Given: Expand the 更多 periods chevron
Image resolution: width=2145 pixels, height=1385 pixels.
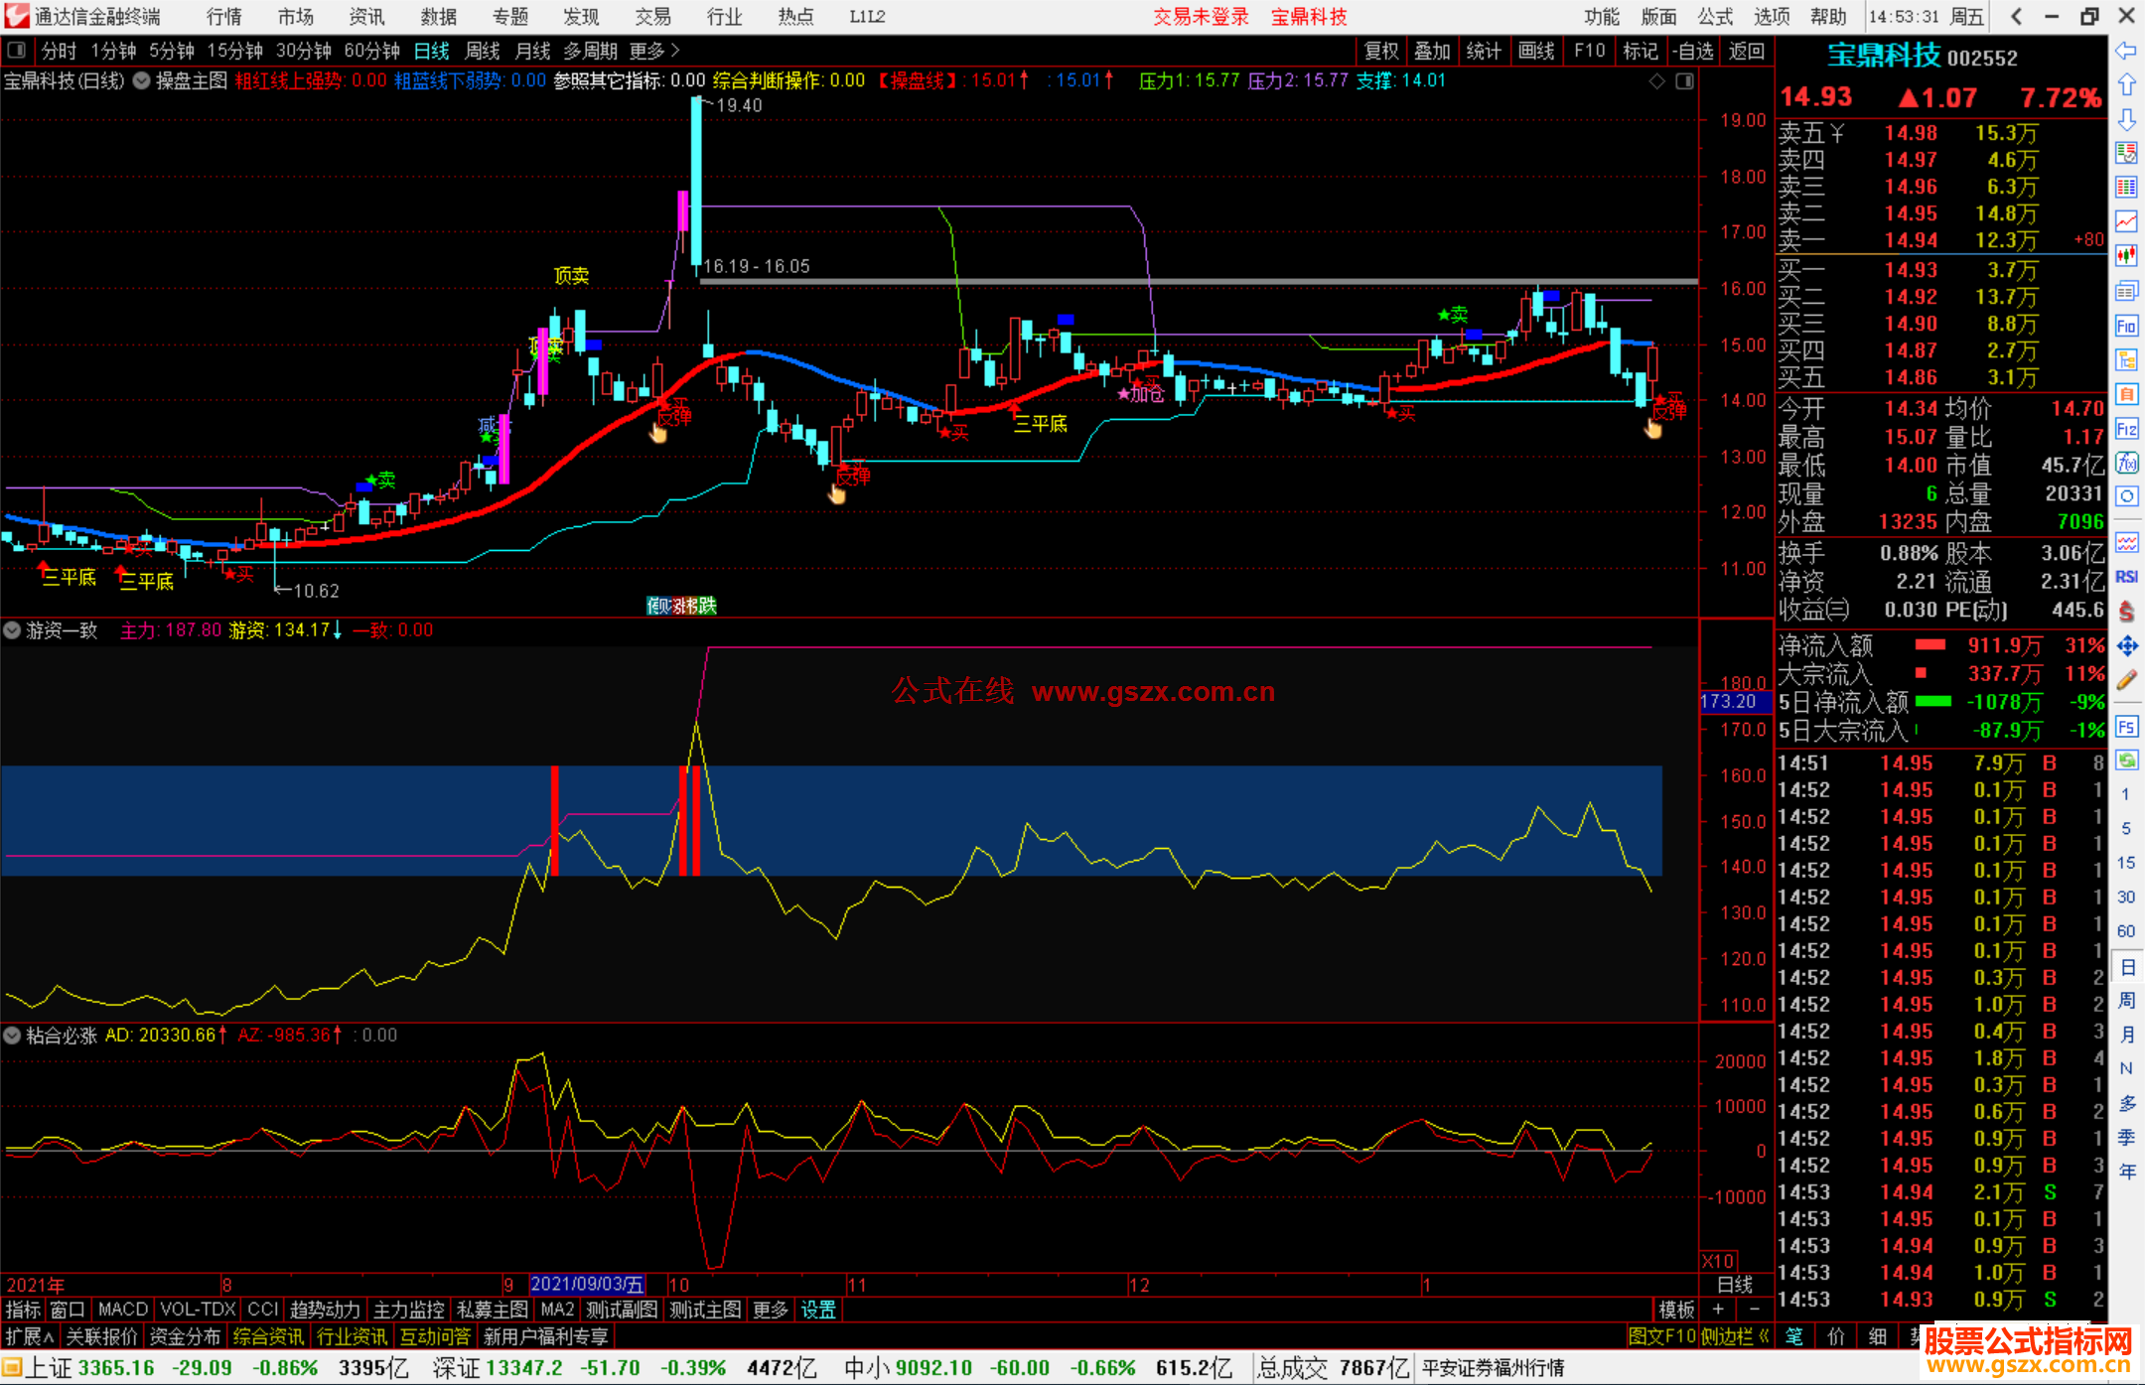Looking at the screenshot, I should click(675, 50).
